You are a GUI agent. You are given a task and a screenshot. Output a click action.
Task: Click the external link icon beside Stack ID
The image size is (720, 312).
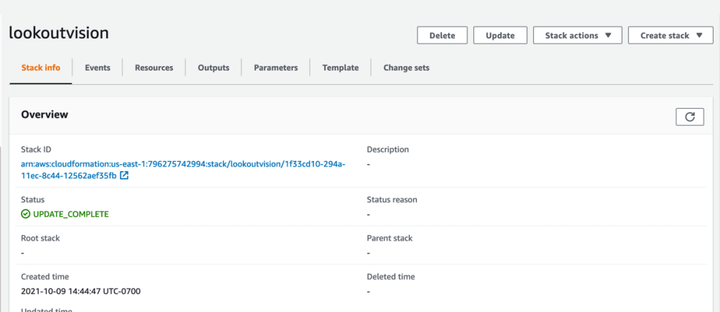124,175
